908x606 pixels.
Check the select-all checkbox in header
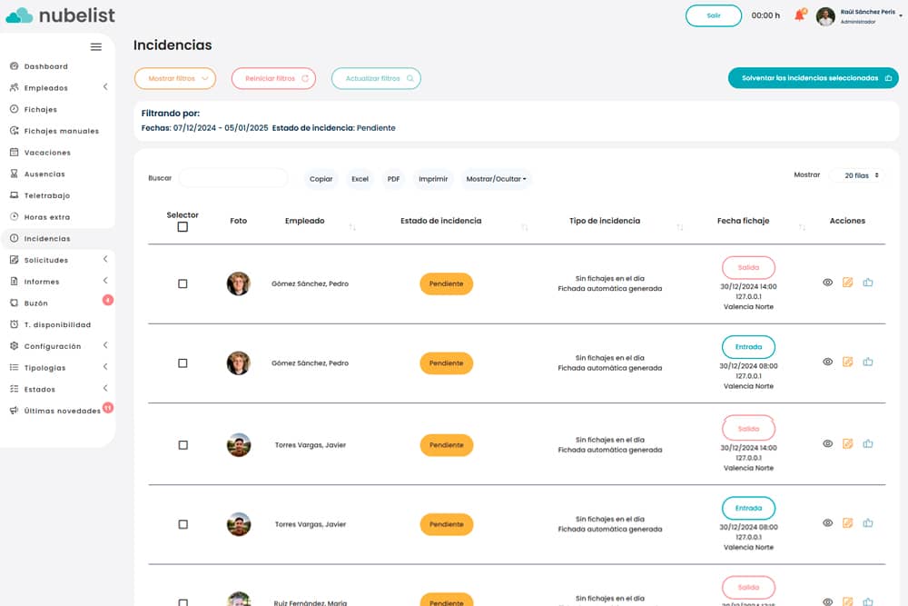coord(183,227)
